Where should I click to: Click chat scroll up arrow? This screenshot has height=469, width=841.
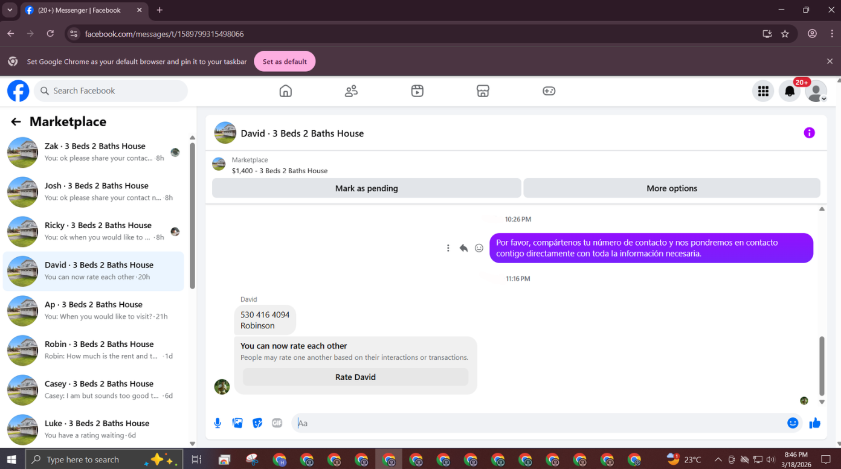coord(822,209)
